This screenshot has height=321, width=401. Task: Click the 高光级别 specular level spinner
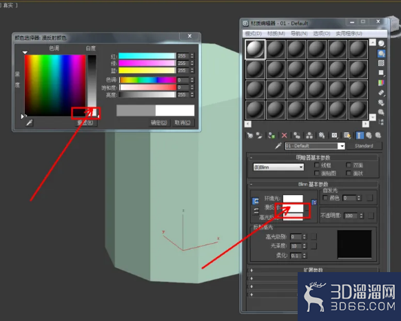305,237
